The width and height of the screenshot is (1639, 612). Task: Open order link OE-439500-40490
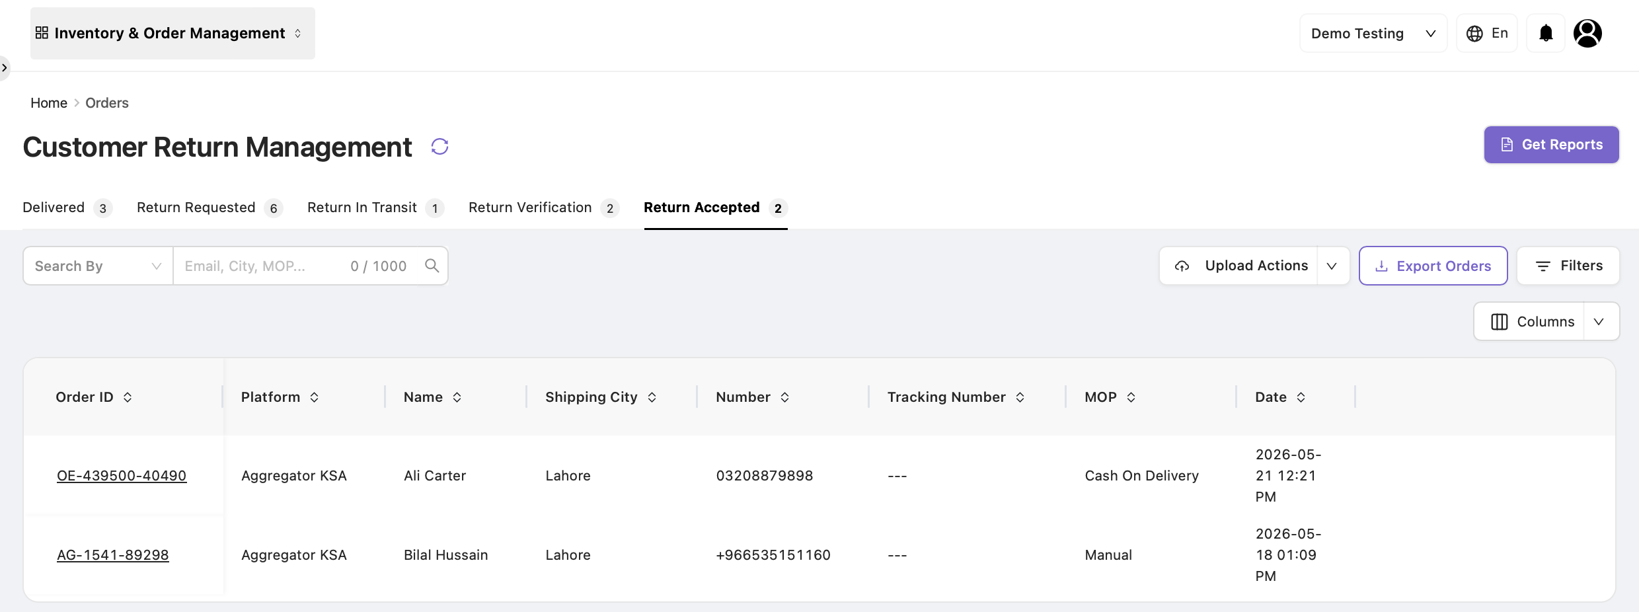click(x=122, y=476)
